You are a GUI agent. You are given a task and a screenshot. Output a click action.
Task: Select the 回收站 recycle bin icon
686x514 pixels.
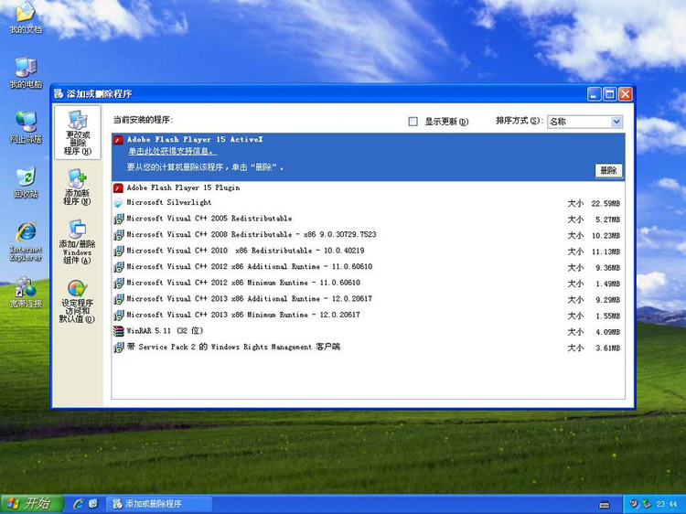[26, 182]
